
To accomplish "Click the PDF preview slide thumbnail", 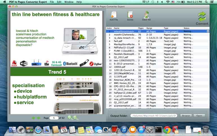I will [x=56, y=62].
